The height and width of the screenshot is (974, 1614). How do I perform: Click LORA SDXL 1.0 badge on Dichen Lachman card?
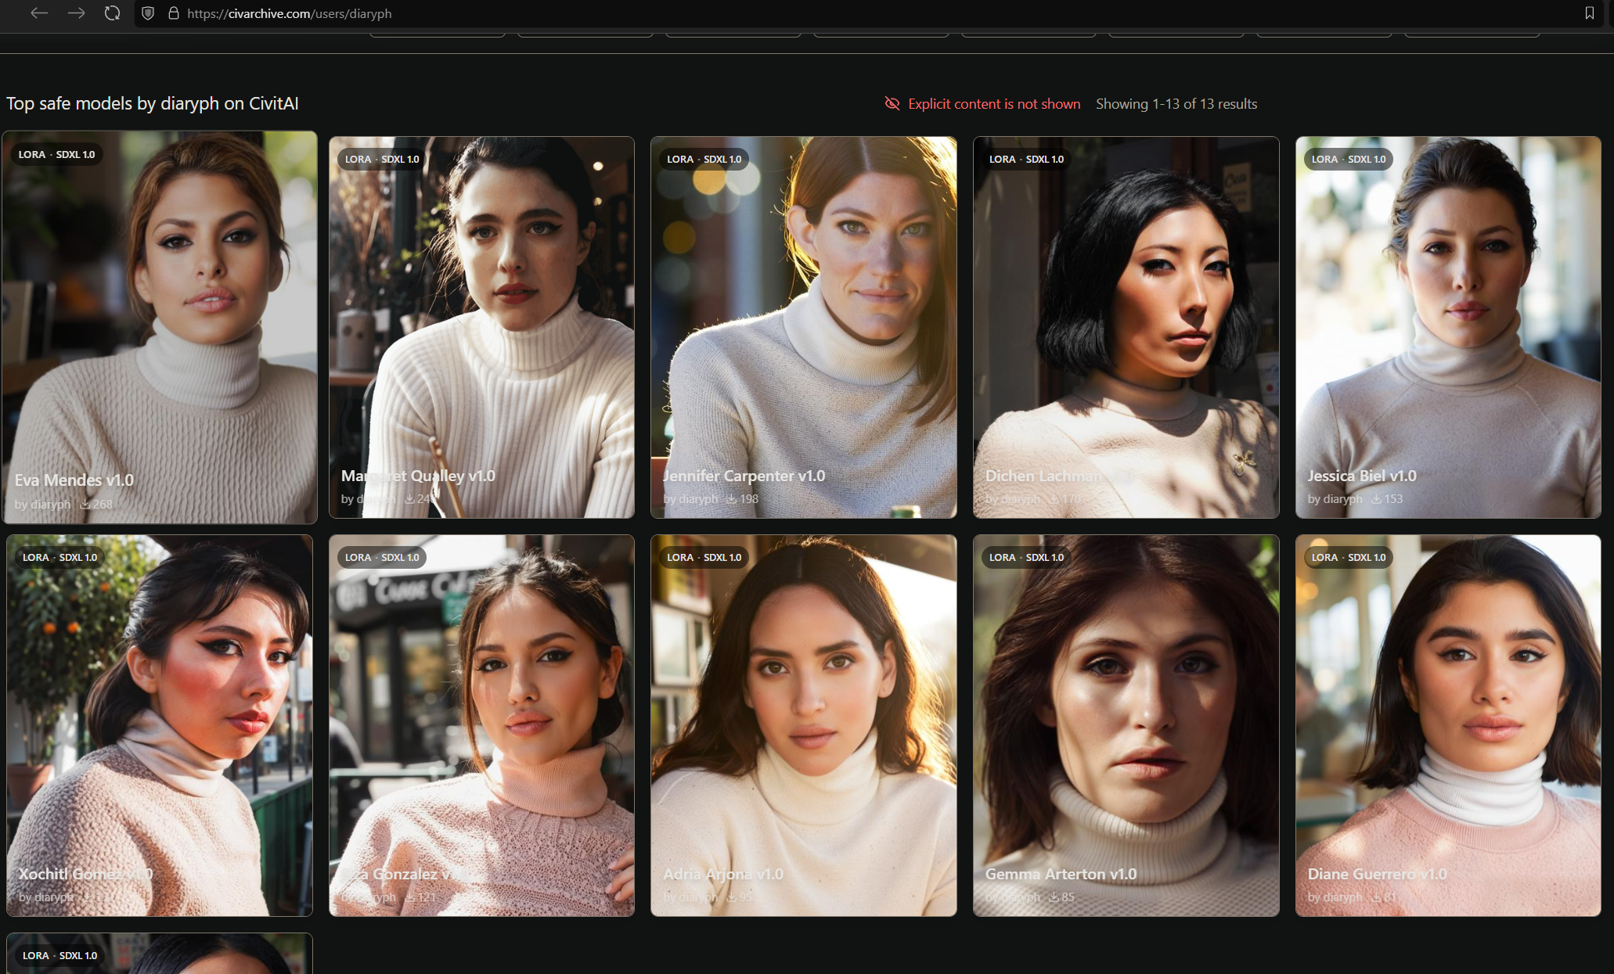pos(1025,159)
